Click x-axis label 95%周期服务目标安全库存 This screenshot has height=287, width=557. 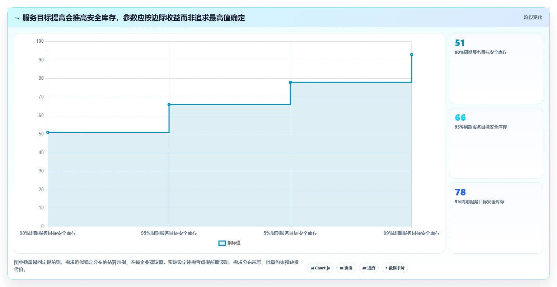click(x=169, y=233)
